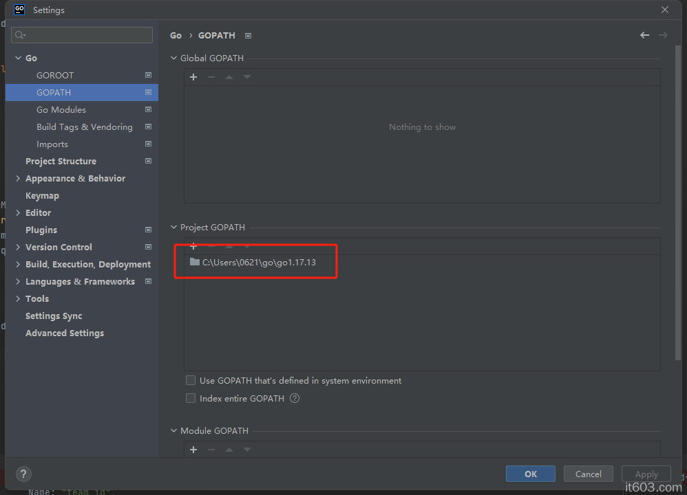
Task: Click the help question mark button
Action: tap(23, 474)
